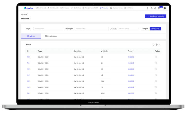The width and height of the screenshot is (186, 113).
Task: Click the Adicionar produto button
Action: click(x=155, y=16)
